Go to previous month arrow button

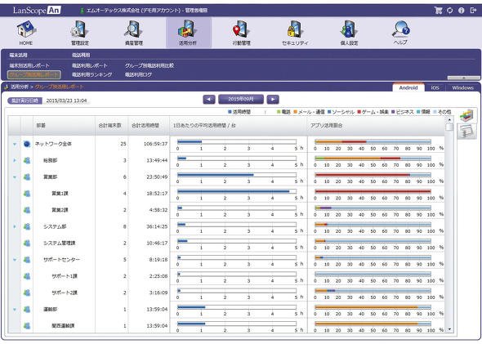tap(209, 100)
